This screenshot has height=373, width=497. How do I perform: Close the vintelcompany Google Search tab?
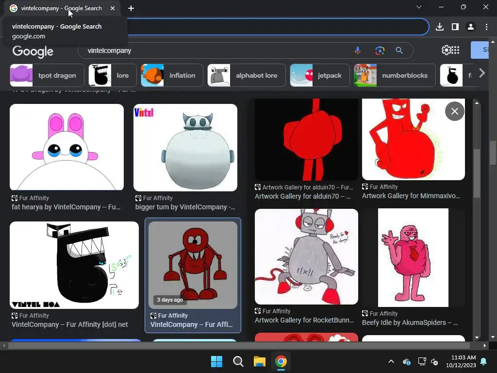click(113, 8)
